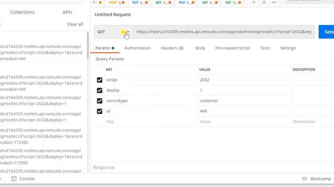The height and width of the screenshot is (187, 334).
Task: Click the script key cell
Action: (151, 80)
